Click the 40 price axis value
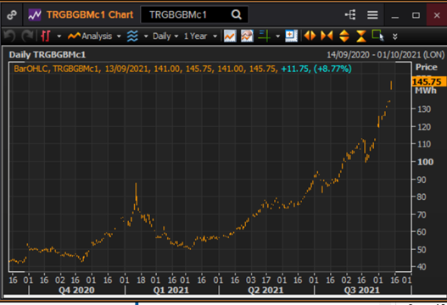The height and width of the screenshot is (305, 447). tap(422, 267)
